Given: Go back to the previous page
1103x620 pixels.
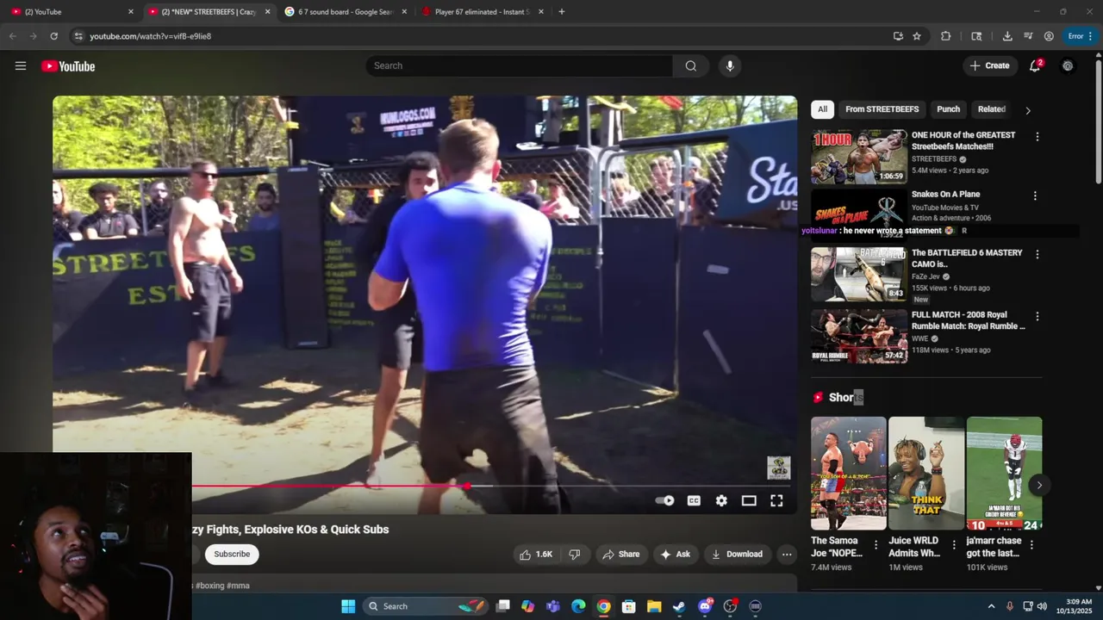Looking at the screenshot, I should pyautogui.click(x=13, y=36).
